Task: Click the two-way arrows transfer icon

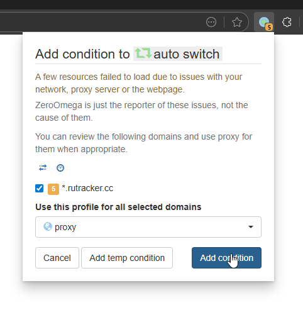Action: click(x=43, y=168)
